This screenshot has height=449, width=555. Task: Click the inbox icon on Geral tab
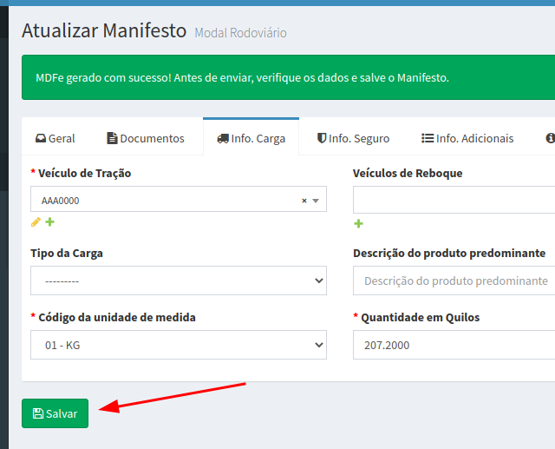tap(40, 138)
